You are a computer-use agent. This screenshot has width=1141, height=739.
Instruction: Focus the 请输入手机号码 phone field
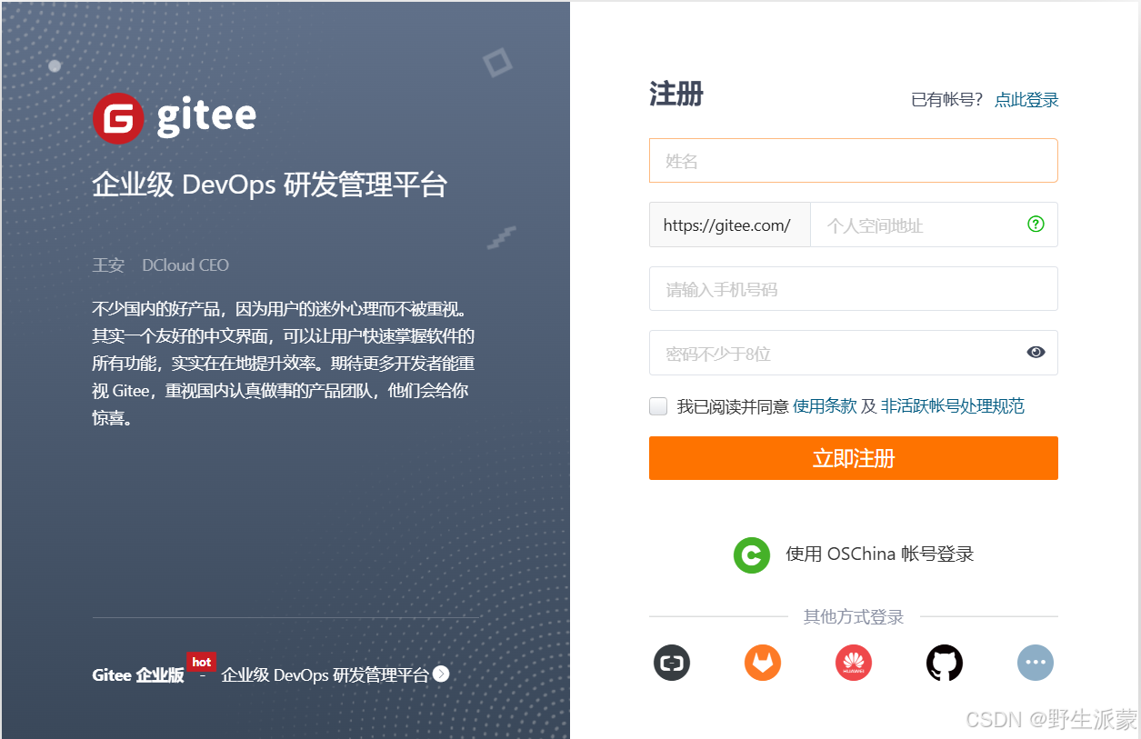(854, 289)
